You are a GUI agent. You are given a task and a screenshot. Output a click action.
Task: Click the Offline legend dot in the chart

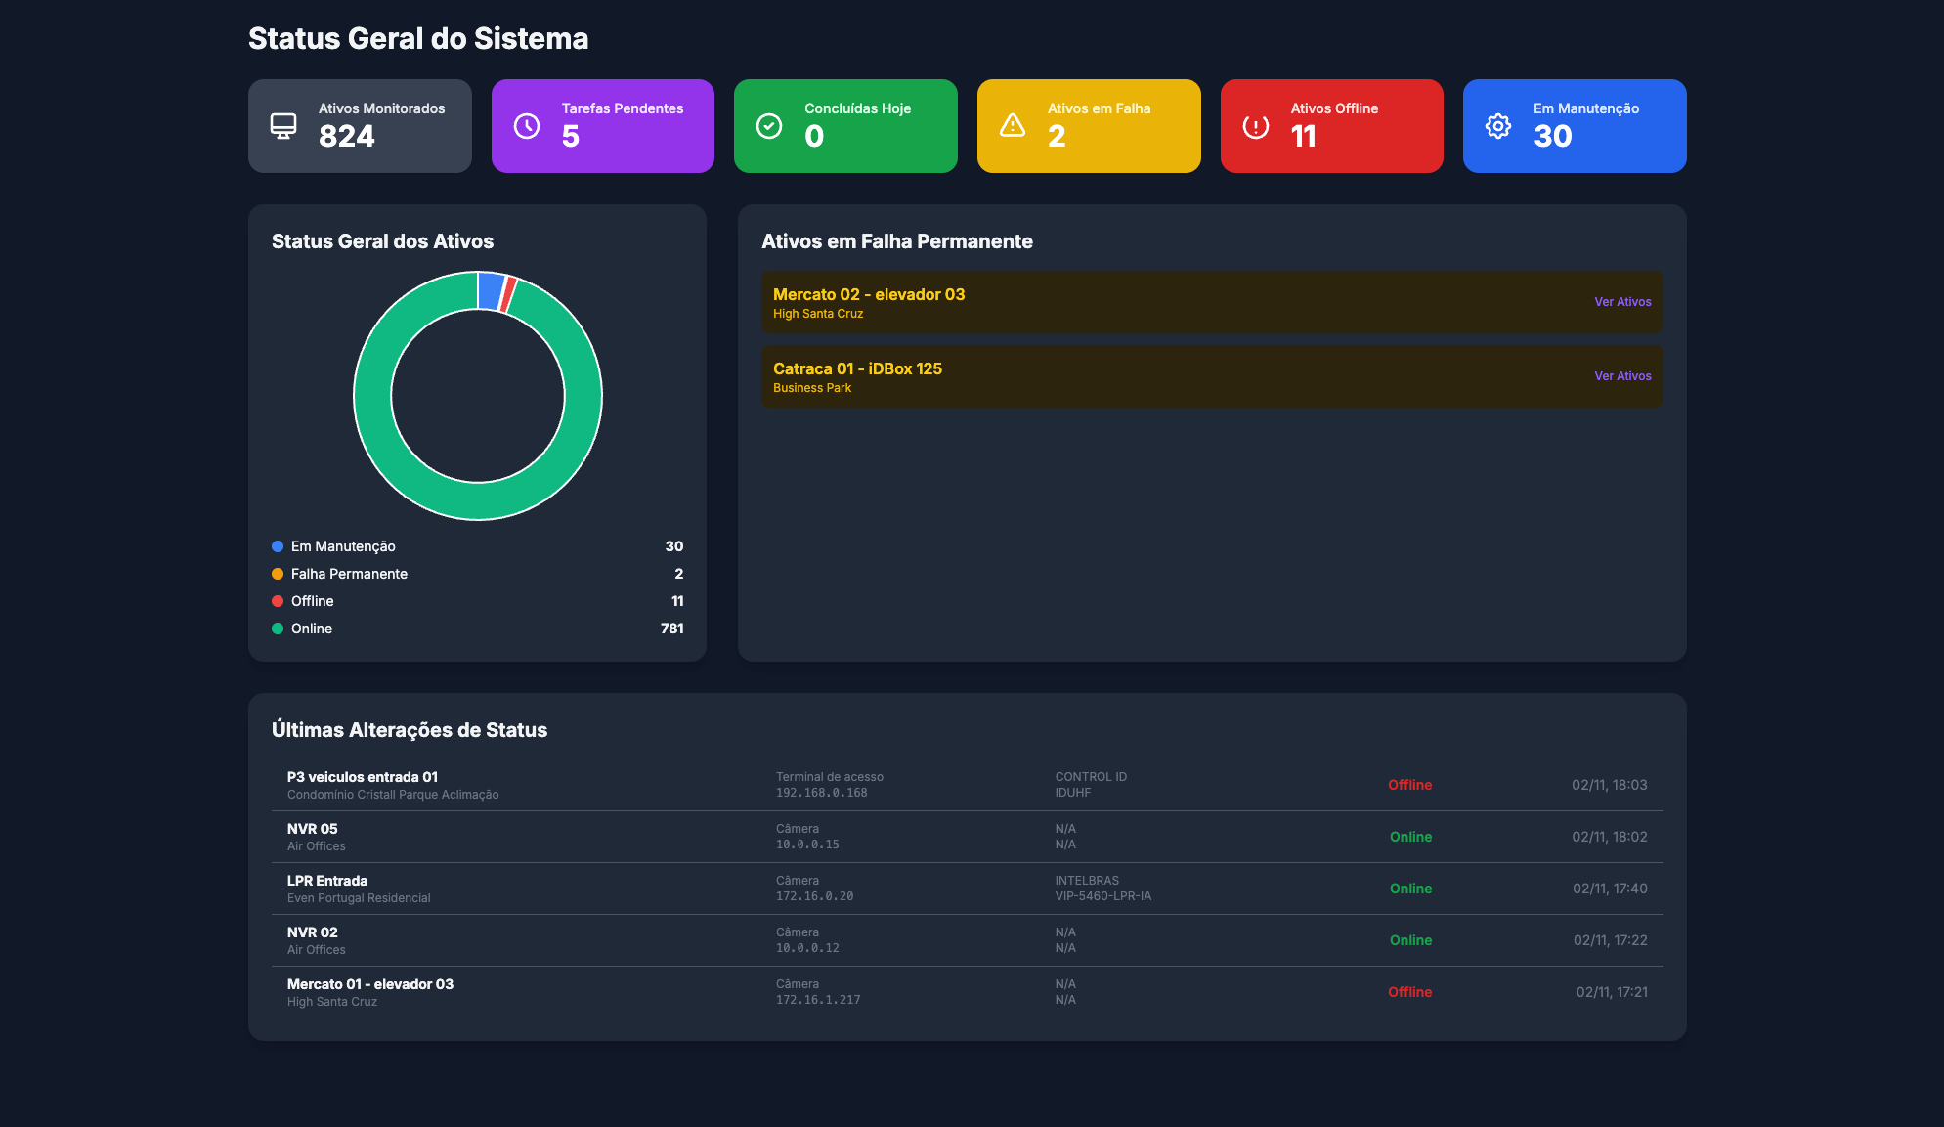pyautogui.click(x=277, y=601)
